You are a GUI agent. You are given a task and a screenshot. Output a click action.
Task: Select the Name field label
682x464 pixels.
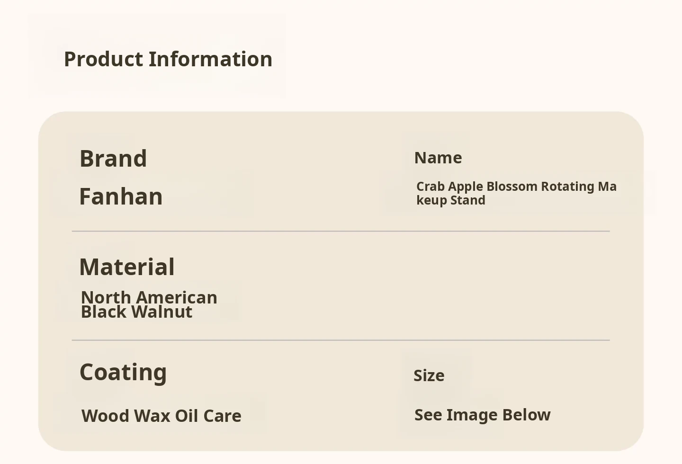pyautogui.click(x=438, y=158)
